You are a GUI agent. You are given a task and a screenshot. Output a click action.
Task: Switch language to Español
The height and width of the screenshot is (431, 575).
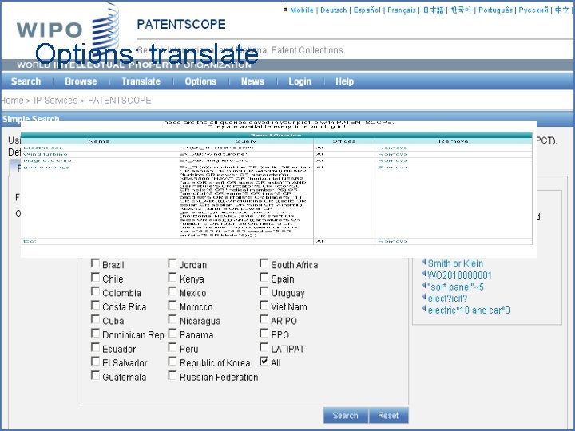click(x=367, y=10)
